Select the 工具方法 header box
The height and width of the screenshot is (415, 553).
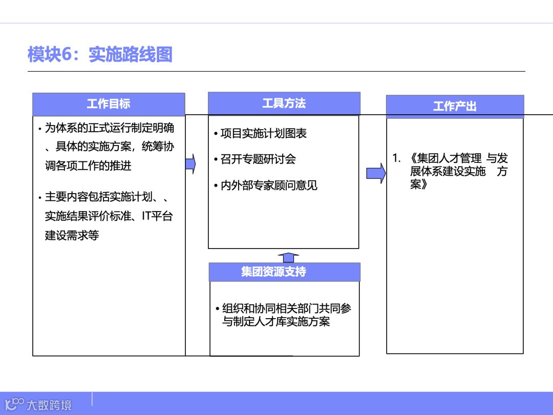coord(284,103)
